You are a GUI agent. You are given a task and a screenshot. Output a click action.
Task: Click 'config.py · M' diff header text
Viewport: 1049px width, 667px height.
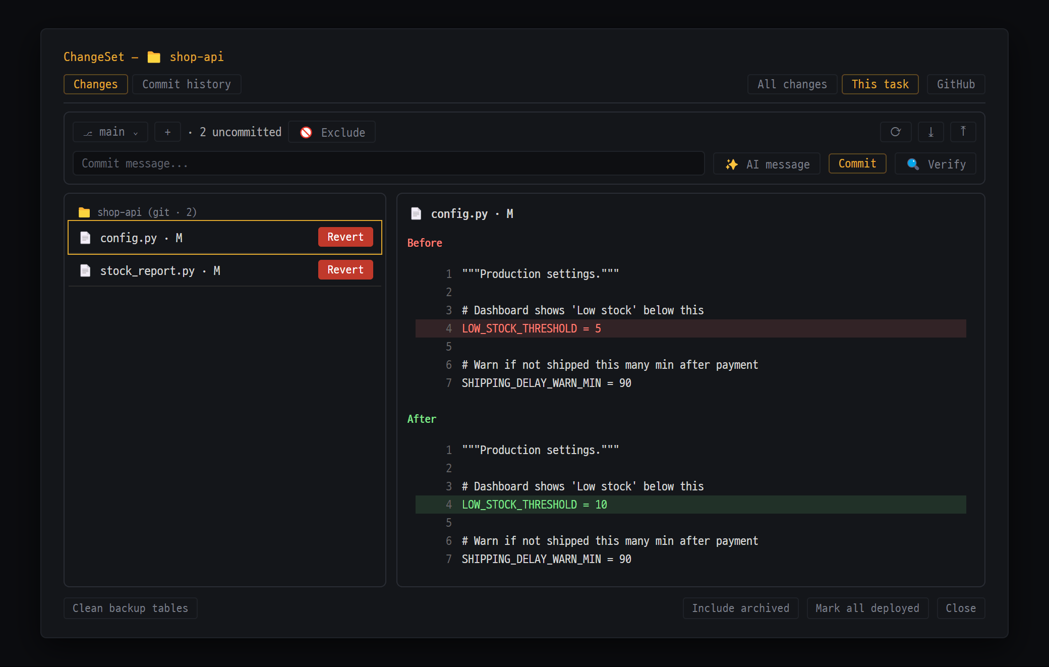[x=472, y=214]
